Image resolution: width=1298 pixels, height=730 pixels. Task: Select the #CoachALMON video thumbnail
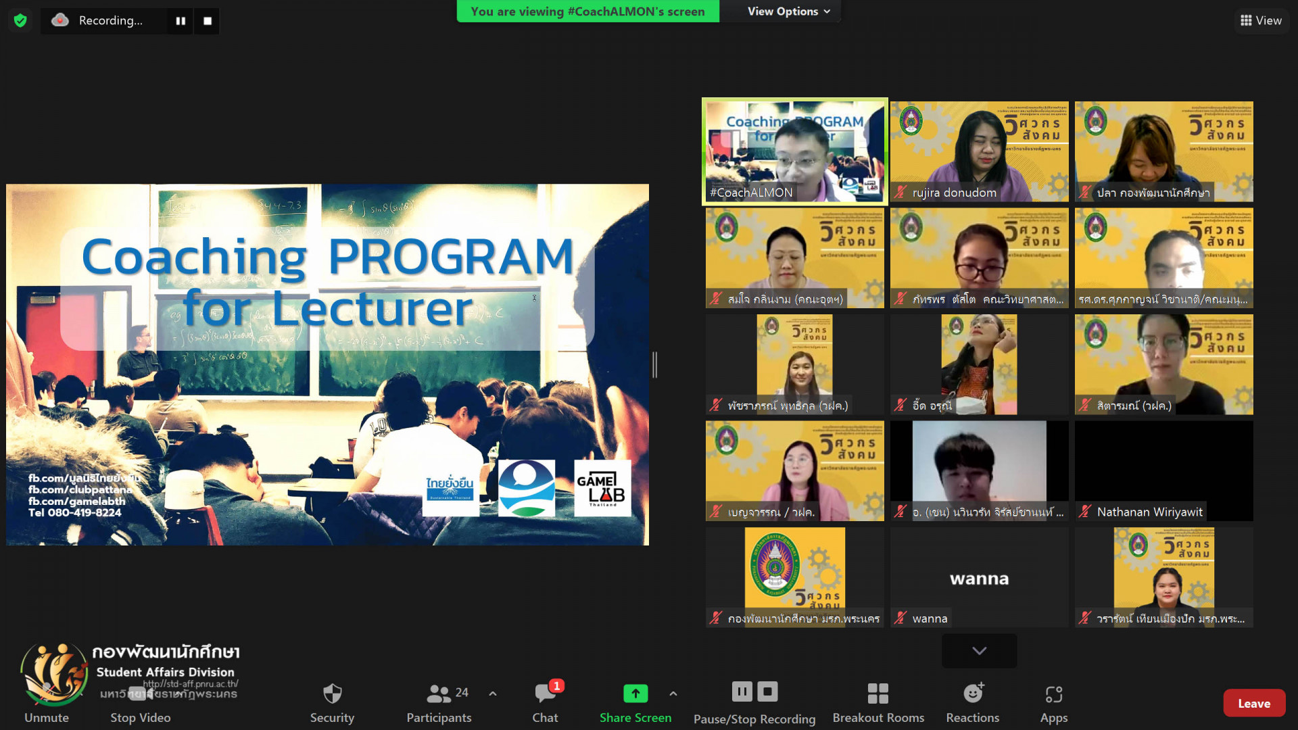(x=794, y=151)
